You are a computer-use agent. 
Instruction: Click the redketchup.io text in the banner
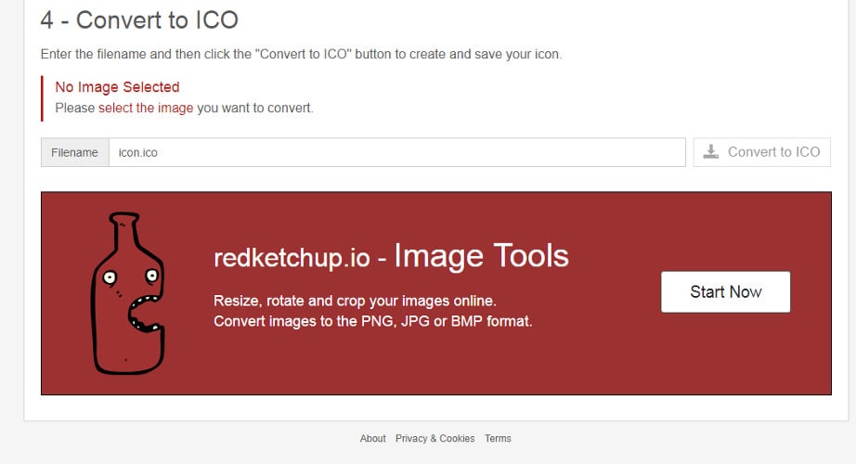[290, 257]
